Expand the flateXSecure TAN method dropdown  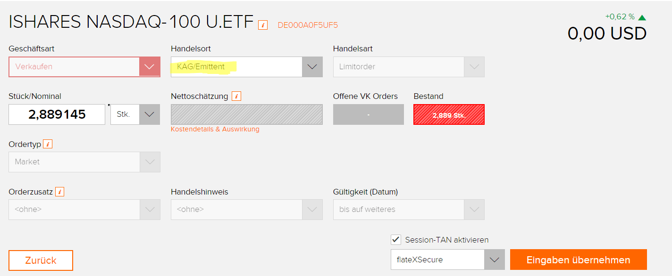click(x=448, y=260)
